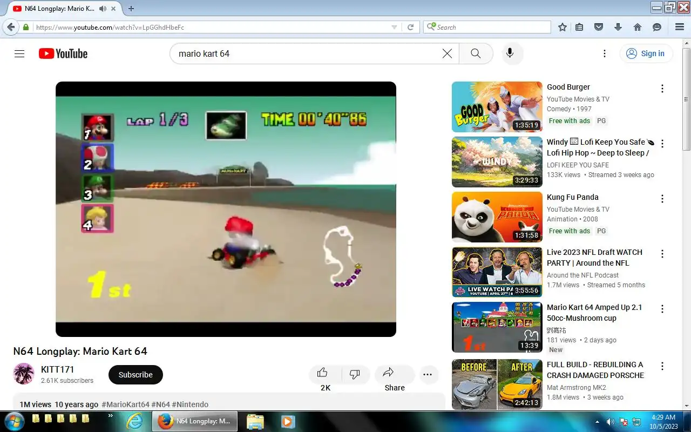
Task: Subscribe to KITT171 channel
Action: pyautogui.click(x=136, y=375)
